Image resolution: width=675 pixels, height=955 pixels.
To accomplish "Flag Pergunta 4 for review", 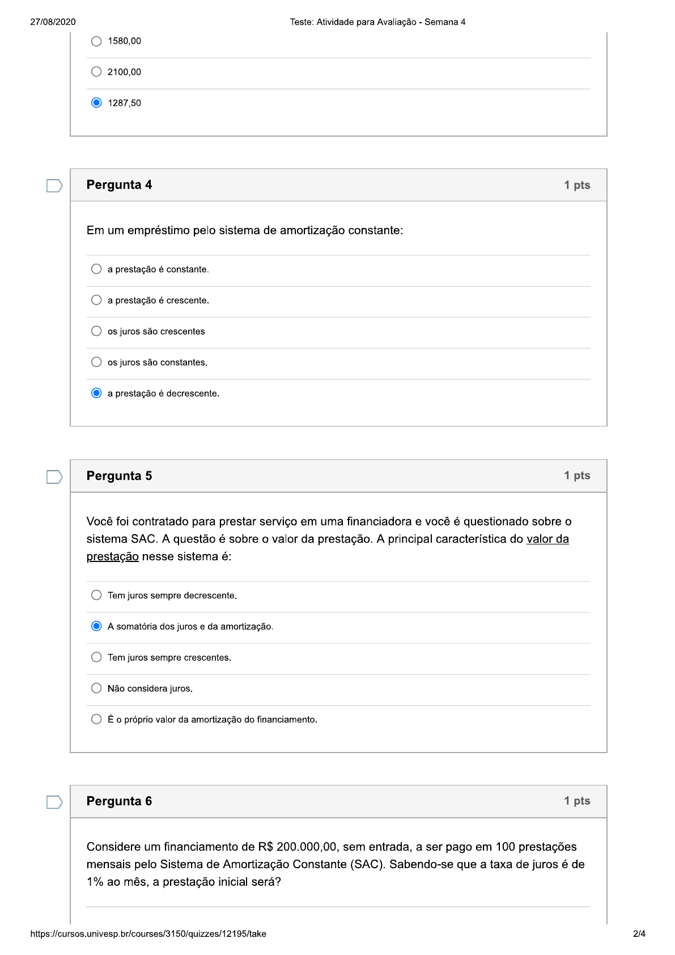I will 54,185.
